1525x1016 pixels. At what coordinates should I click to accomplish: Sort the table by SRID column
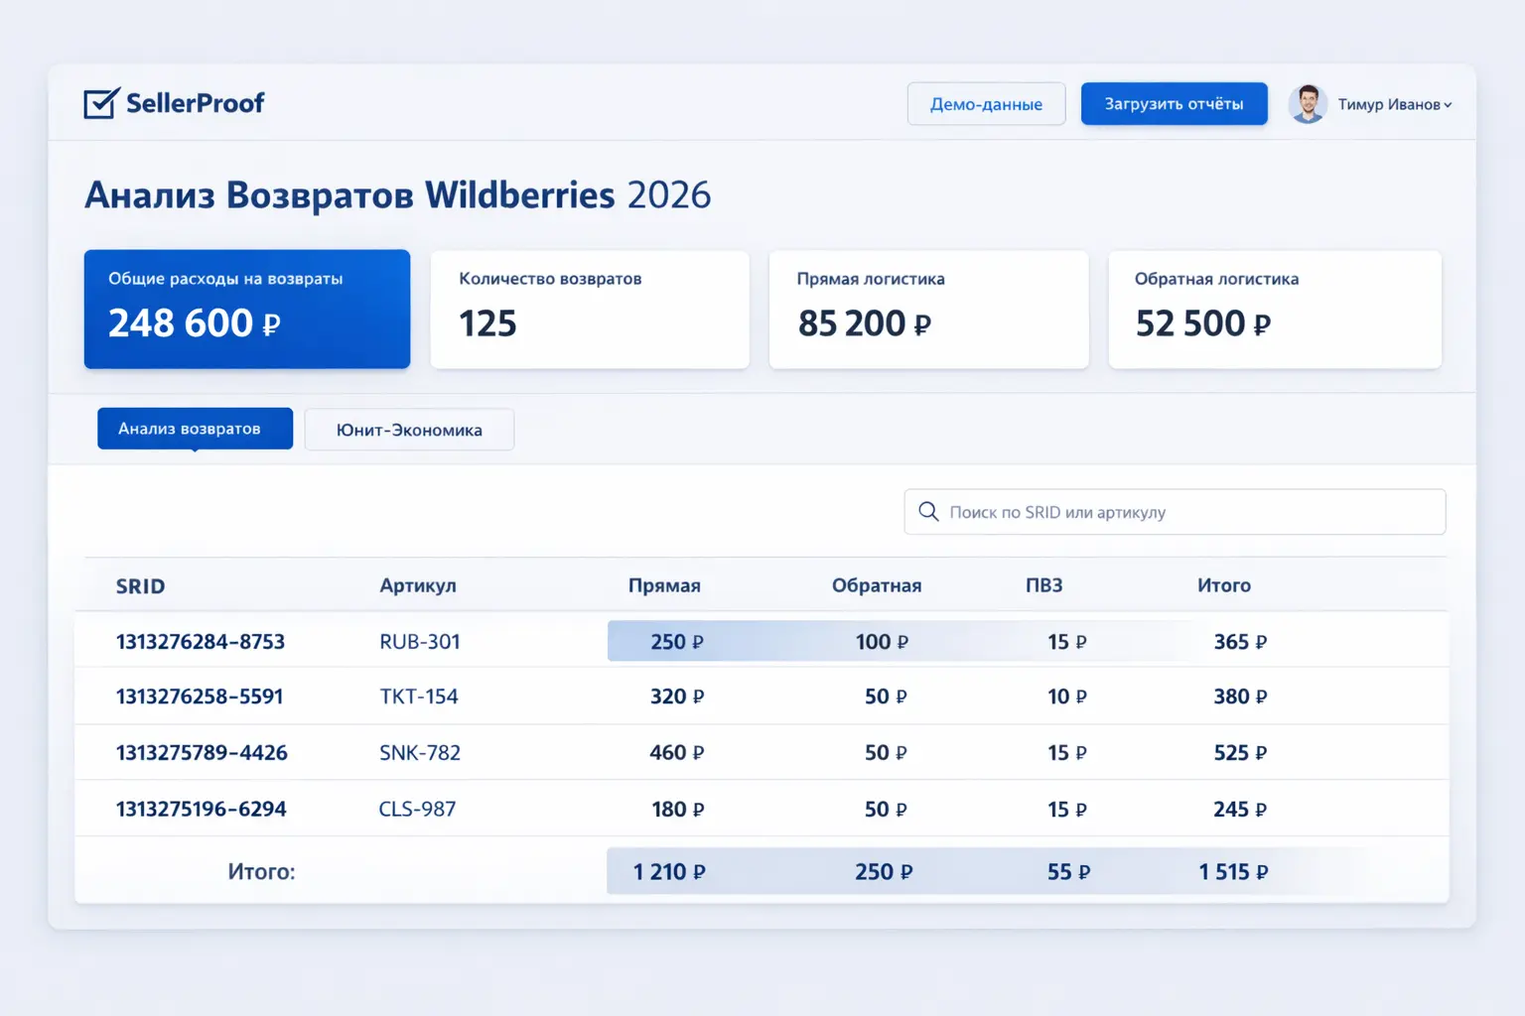140,585
